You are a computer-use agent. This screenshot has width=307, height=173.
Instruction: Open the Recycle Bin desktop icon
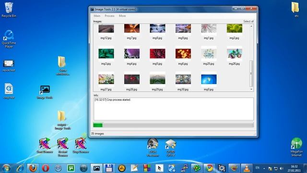tap(9, 10)
